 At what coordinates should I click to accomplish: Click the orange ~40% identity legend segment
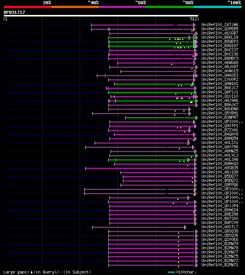coord(75,7)
